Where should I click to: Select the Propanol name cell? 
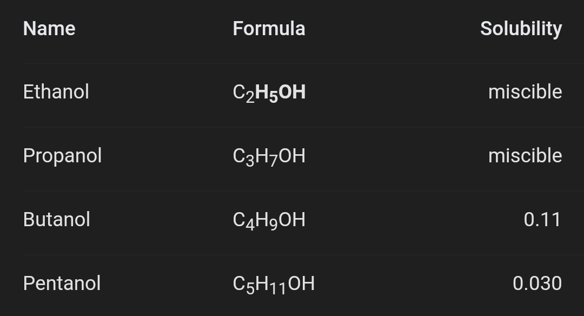click(62, 156)
